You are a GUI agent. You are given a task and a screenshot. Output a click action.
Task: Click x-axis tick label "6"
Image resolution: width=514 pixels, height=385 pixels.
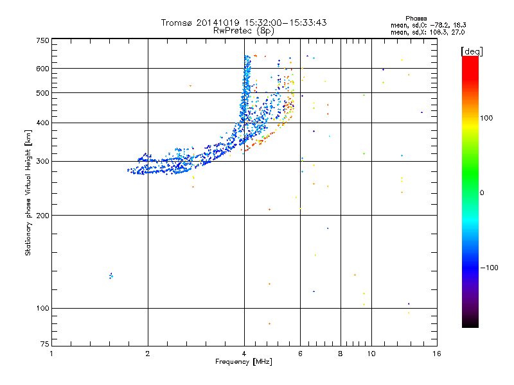point(300,354)
